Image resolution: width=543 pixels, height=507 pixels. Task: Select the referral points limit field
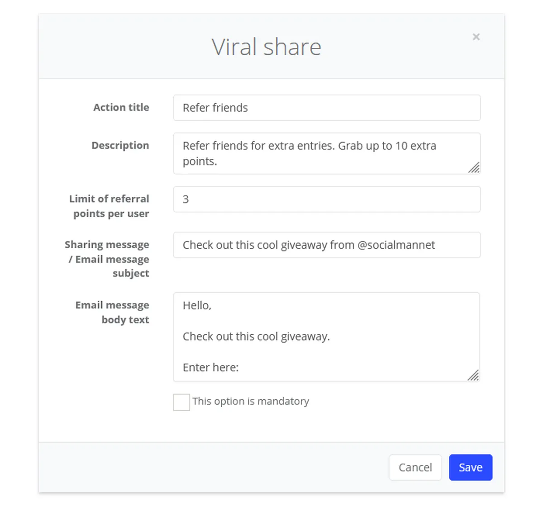tap(326, 199)
